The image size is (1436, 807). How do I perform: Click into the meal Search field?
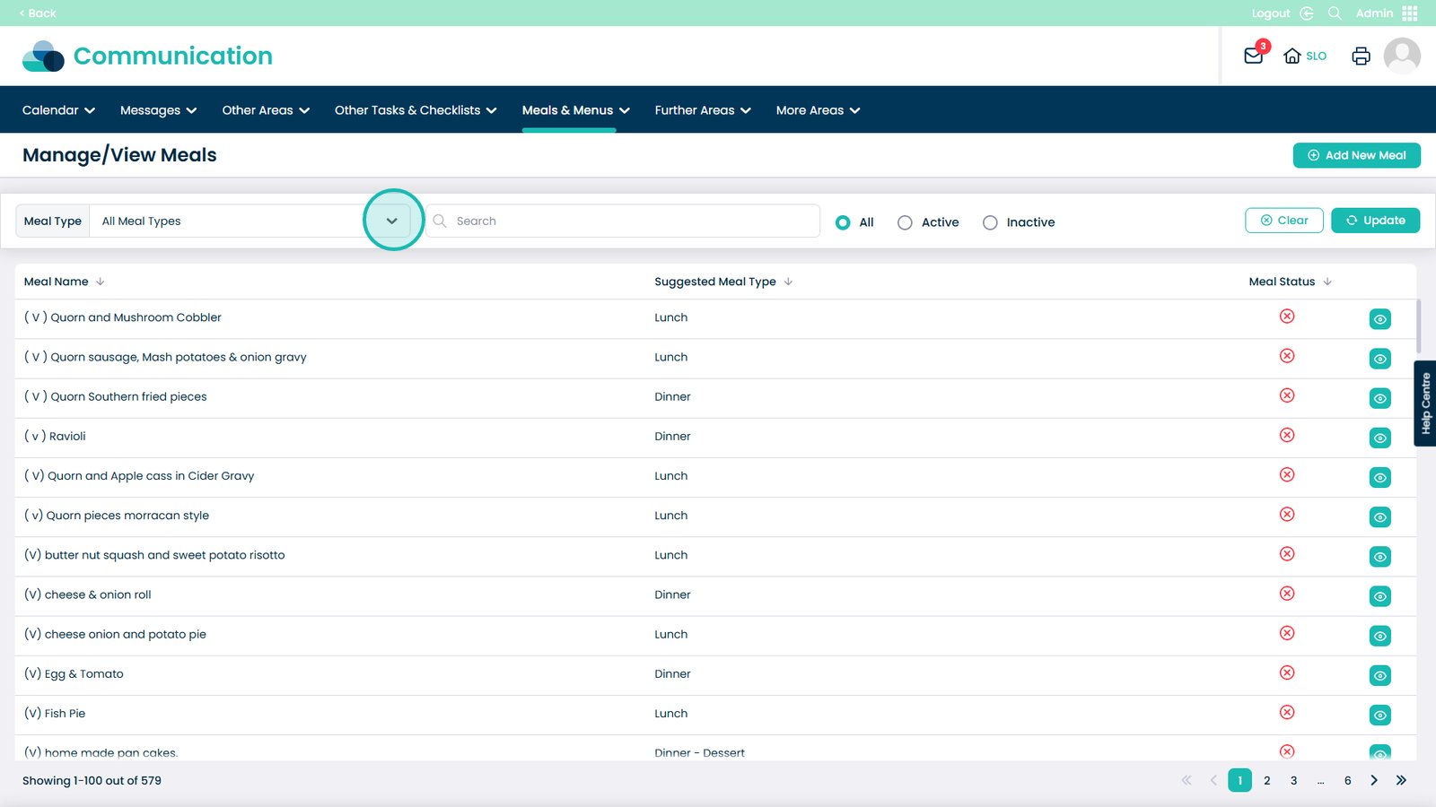point(628,221)
